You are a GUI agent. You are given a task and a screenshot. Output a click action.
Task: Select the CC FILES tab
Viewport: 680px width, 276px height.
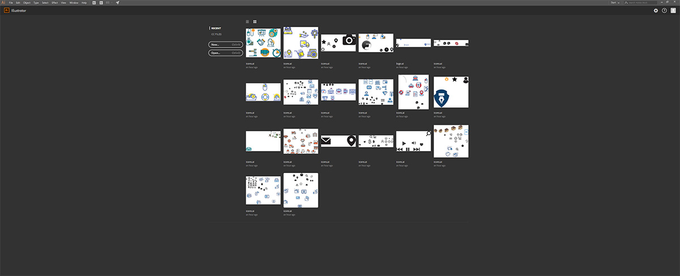point(216,34)
